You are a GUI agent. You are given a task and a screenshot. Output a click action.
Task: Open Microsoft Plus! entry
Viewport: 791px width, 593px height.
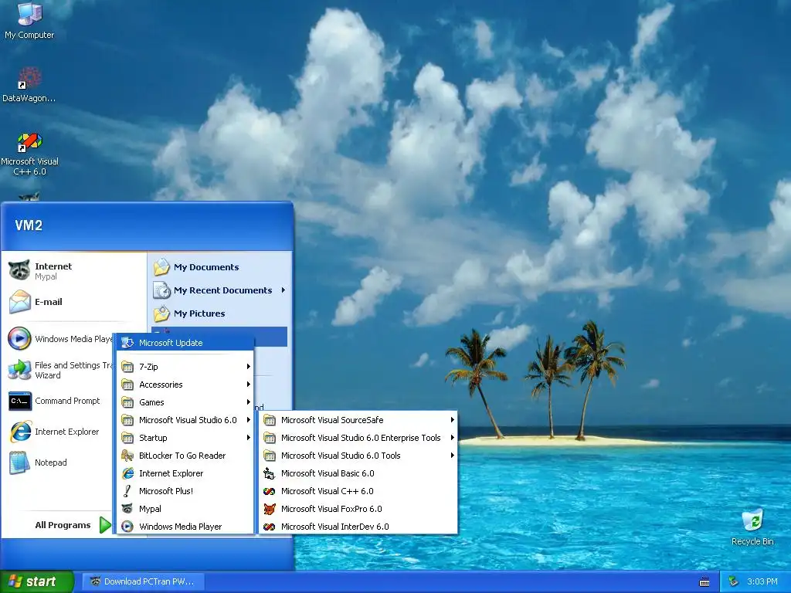(x=185, y=490)
